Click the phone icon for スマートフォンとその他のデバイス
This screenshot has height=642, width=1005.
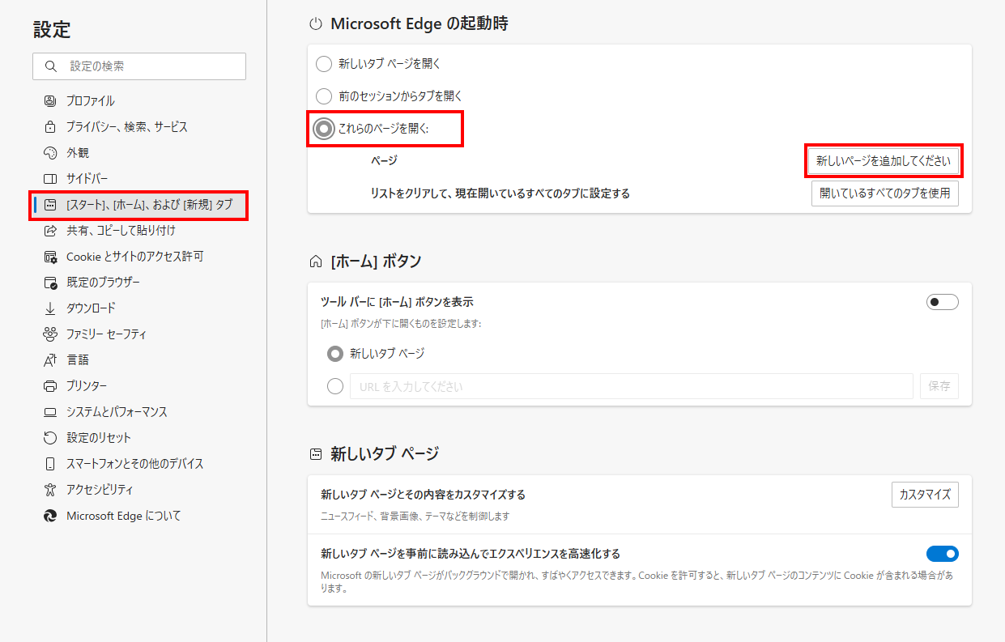50,464
